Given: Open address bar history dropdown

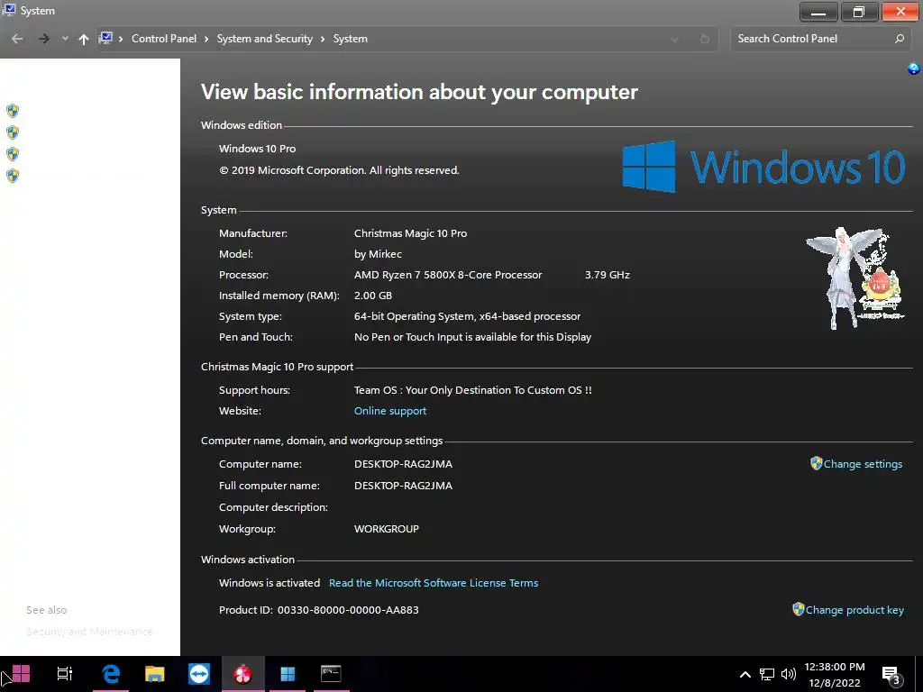Looking at the screenshot, I should 674,40.
